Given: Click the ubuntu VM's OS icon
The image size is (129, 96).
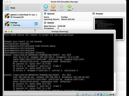Looking at the screenshot, I should coord(7,16).
